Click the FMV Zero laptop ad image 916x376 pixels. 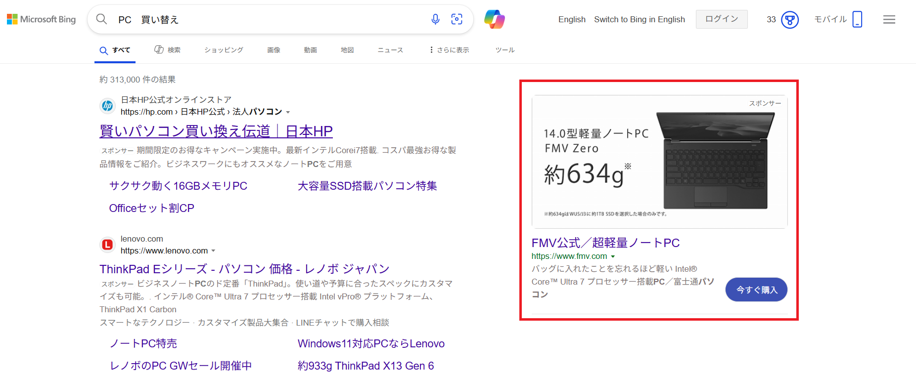pos(659,162)
